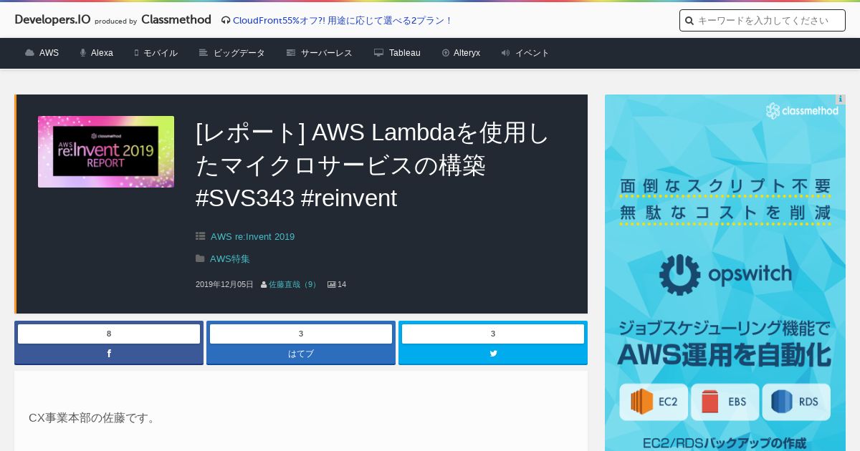Open the AWS特集 category link
Viewport: 860px width, 451px height.
[229, 258]
